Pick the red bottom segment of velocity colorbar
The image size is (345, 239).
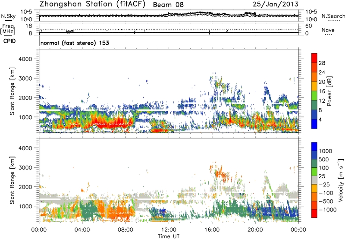[x=314, y=214]
